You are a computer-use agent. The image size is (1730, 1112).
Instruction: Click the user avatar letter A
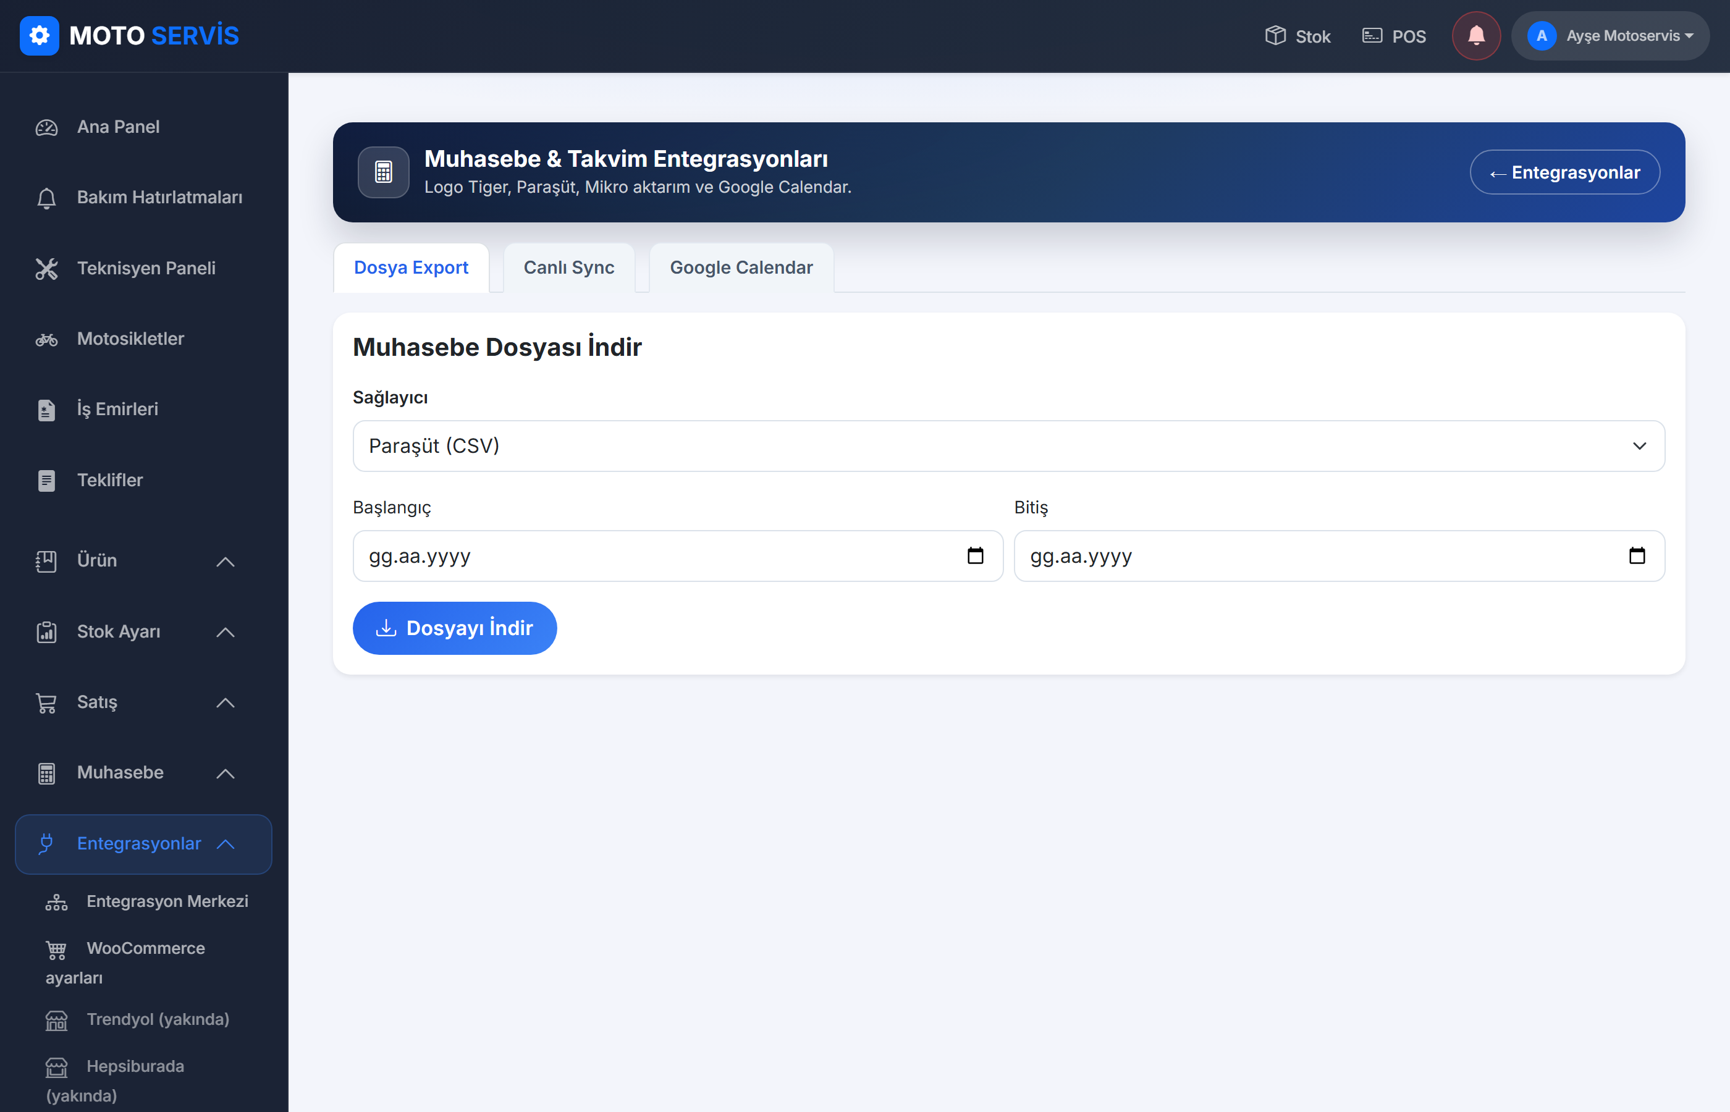1542,35
